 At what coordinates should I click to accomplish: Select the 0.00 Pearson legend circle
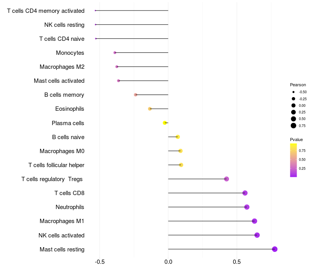pos(294,105)
